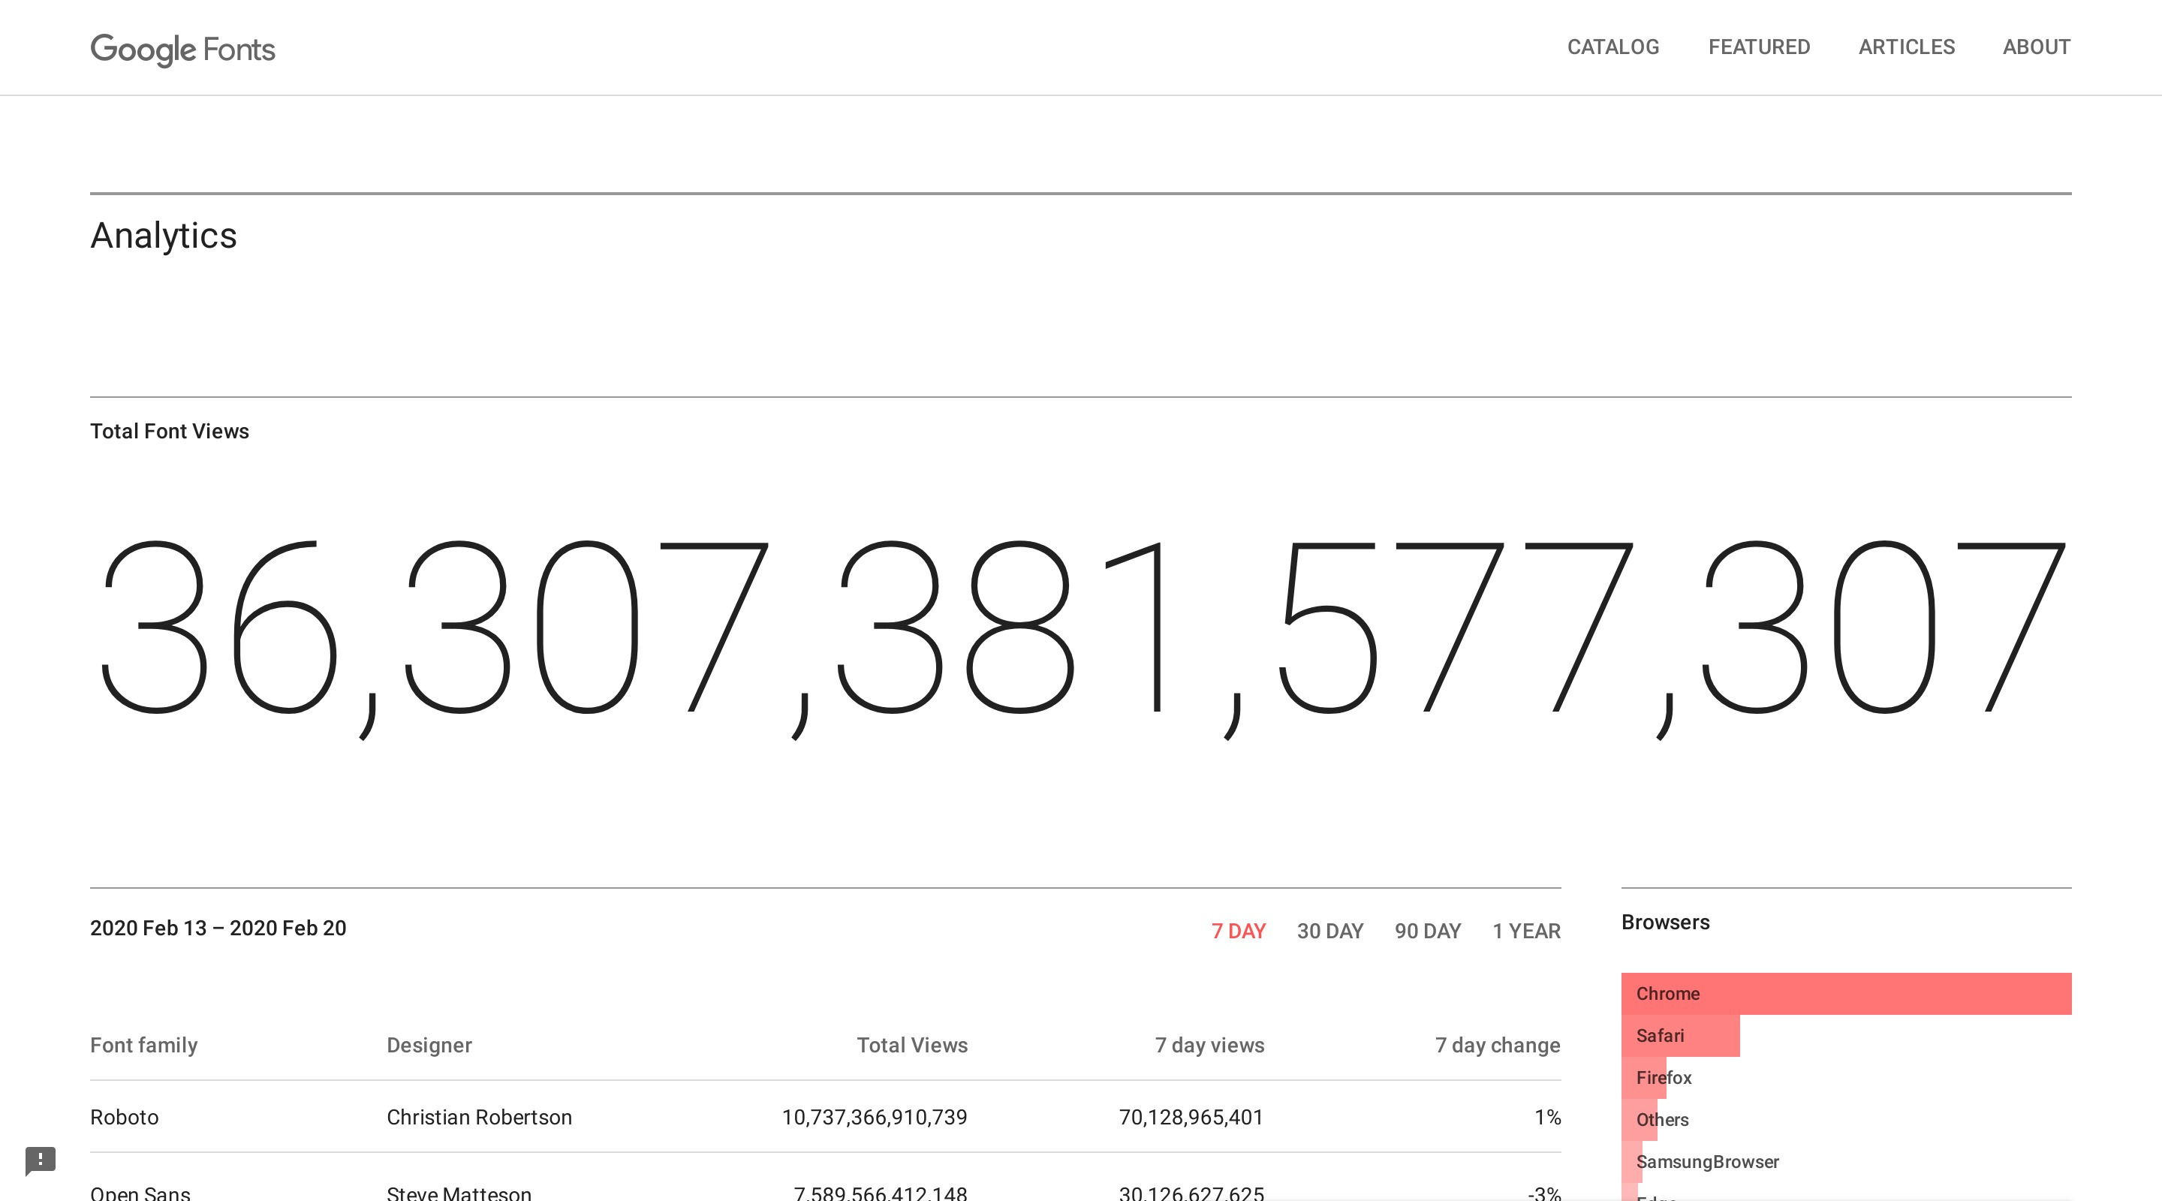Switch to 90 DAY range
Viewport: 2162px width, 1201px height.
pos(1428,931)
